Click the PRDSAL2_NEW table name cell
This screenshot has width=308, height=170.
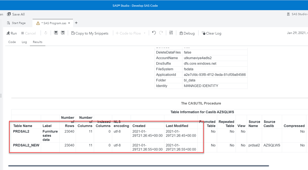tap(26, 145)
